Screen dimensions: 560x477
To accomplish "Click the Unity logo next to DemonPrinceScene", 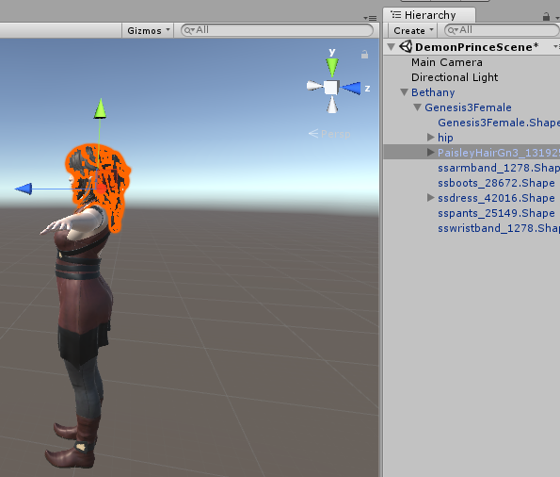I will (x=406, y=46).
